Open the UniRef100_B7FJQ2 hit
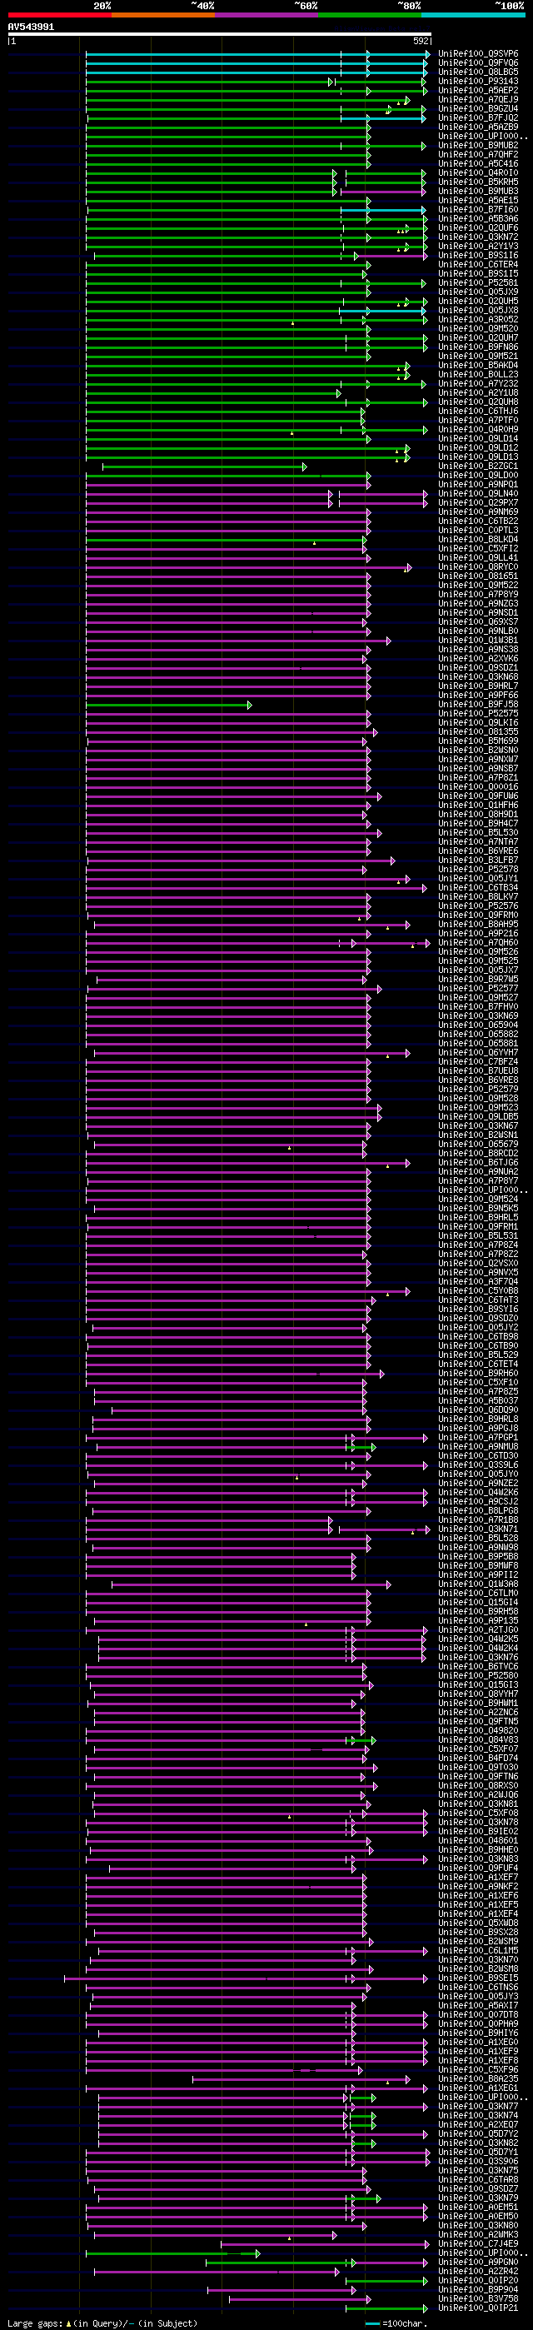This screenshot has height=2330, width=533. click(478, 117)
